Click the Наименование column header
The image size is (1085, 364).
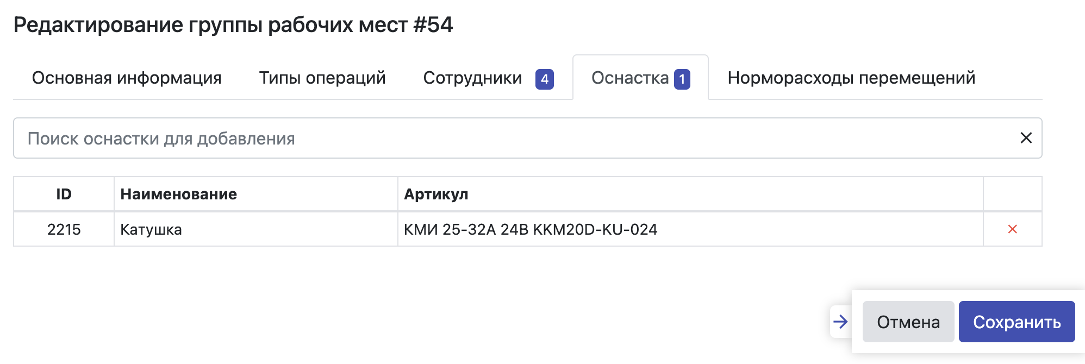178,194
